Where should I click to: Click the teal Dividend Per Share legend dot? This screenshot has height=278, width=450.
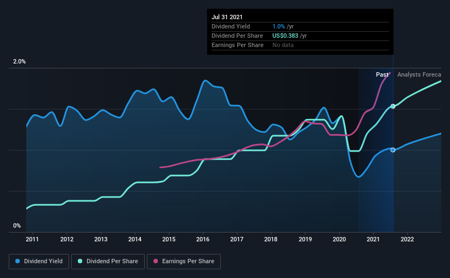[x=80, y=261]
